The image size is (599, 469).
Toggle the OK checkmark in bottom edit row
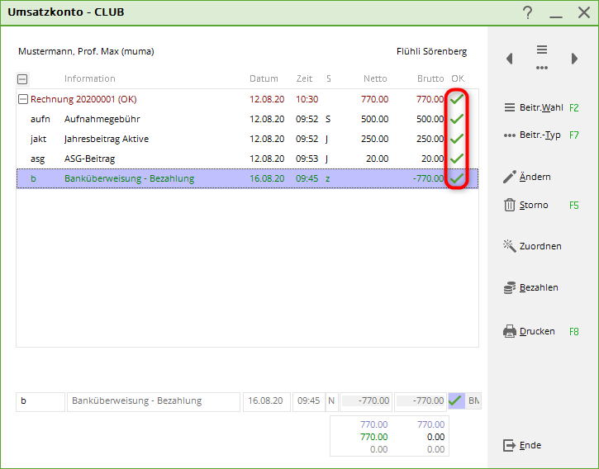(x=455, y=401)
